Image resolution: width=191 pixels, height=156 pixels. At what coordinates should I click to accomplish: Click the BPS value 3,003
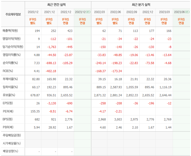[118, 119]
